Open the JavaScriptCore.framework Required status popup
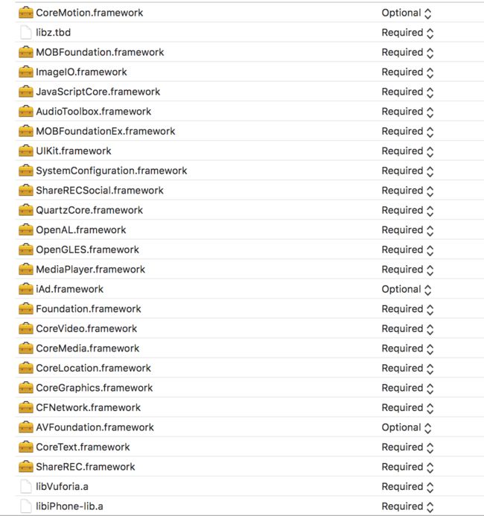 pos(407,92)
